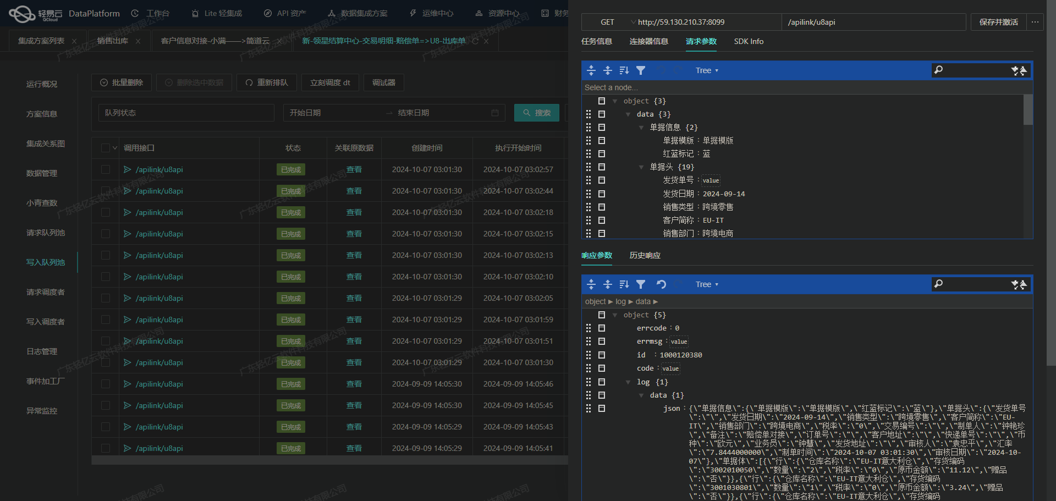Screen dimensions: 1056x501
Task: Check row executed at 2024-10-07 03:02:05
Action: 106,298
